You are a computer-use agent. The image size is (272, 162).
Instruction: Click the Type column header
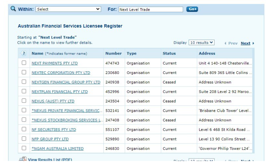click(132, 53)
